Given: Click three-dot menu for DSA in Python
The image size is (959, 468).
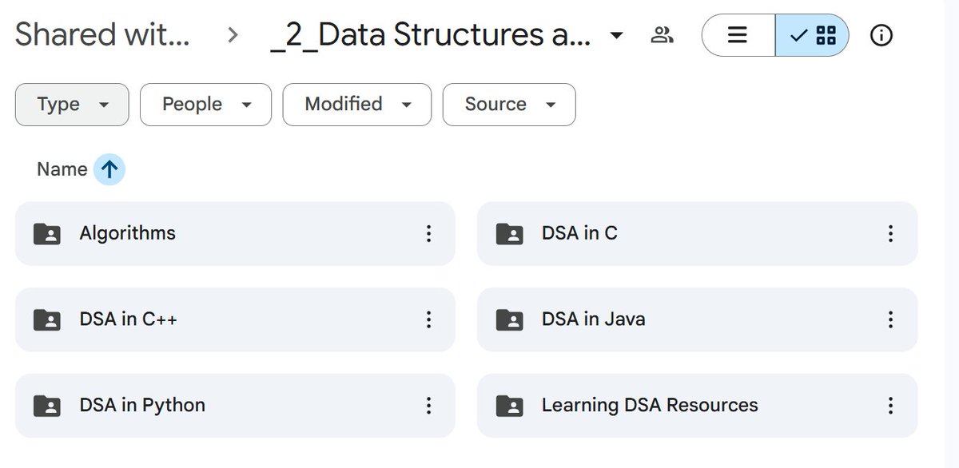Looking at the screenshot, I should point(429,406).
